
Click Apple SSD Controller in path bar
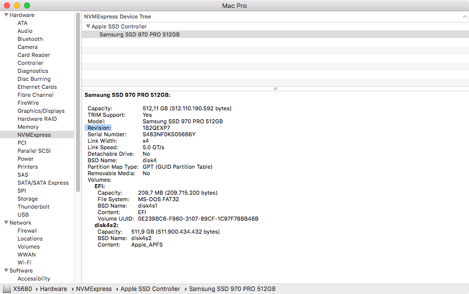[150, 289]
